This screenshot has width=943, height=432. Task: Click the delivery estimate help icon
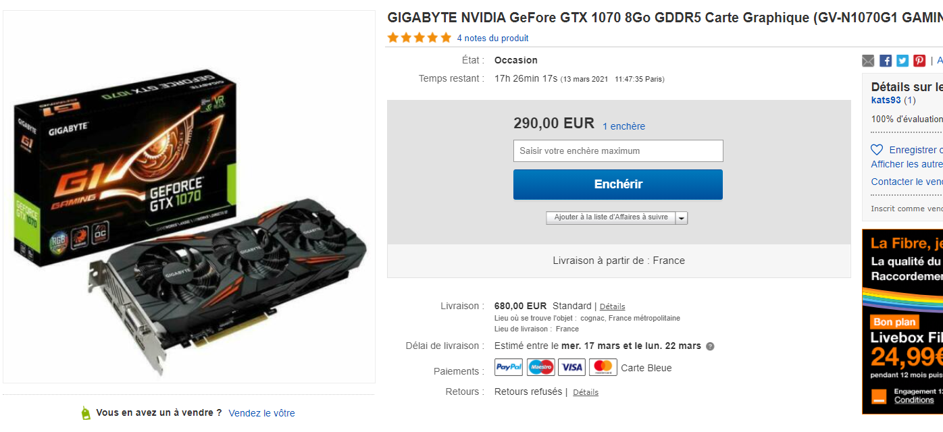[x=710, y=346]
